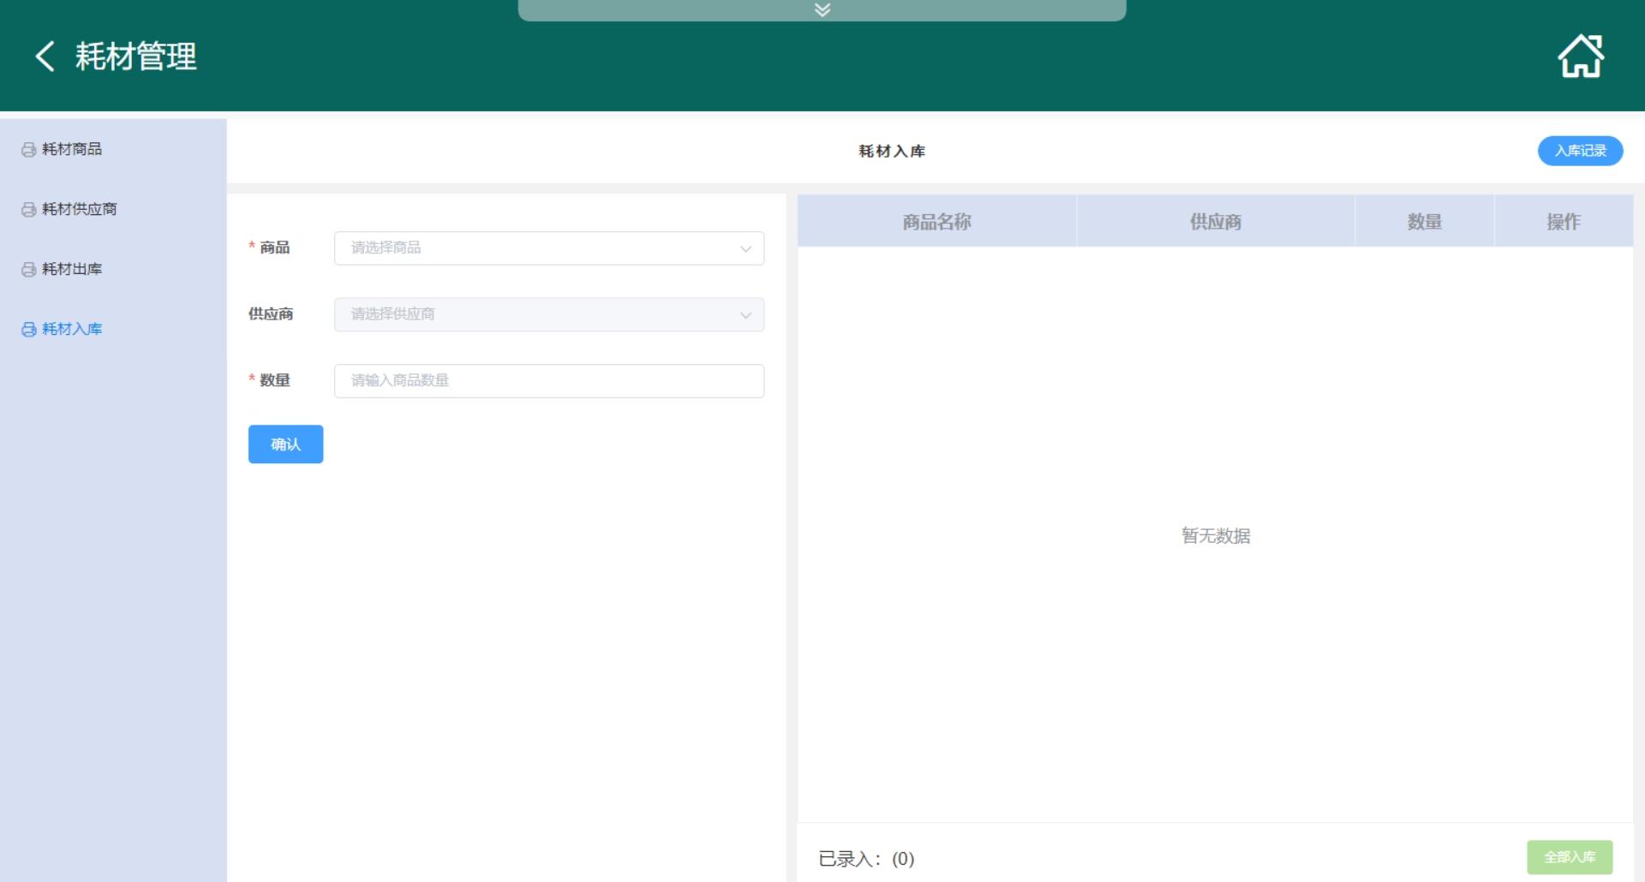Select the 耗材入库 sidebar entry
Image resolution: width=1645 pixels, height=882 pixels.
(72, 329)
